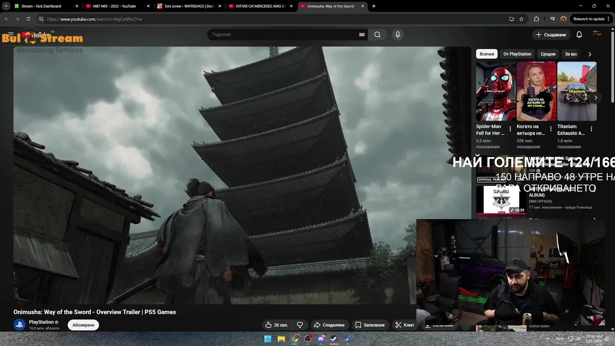Image resolution: width=615 pixels, height=346 pixels.
Task: Bookmark this page with the star icon
Action: tap(521, 19)
